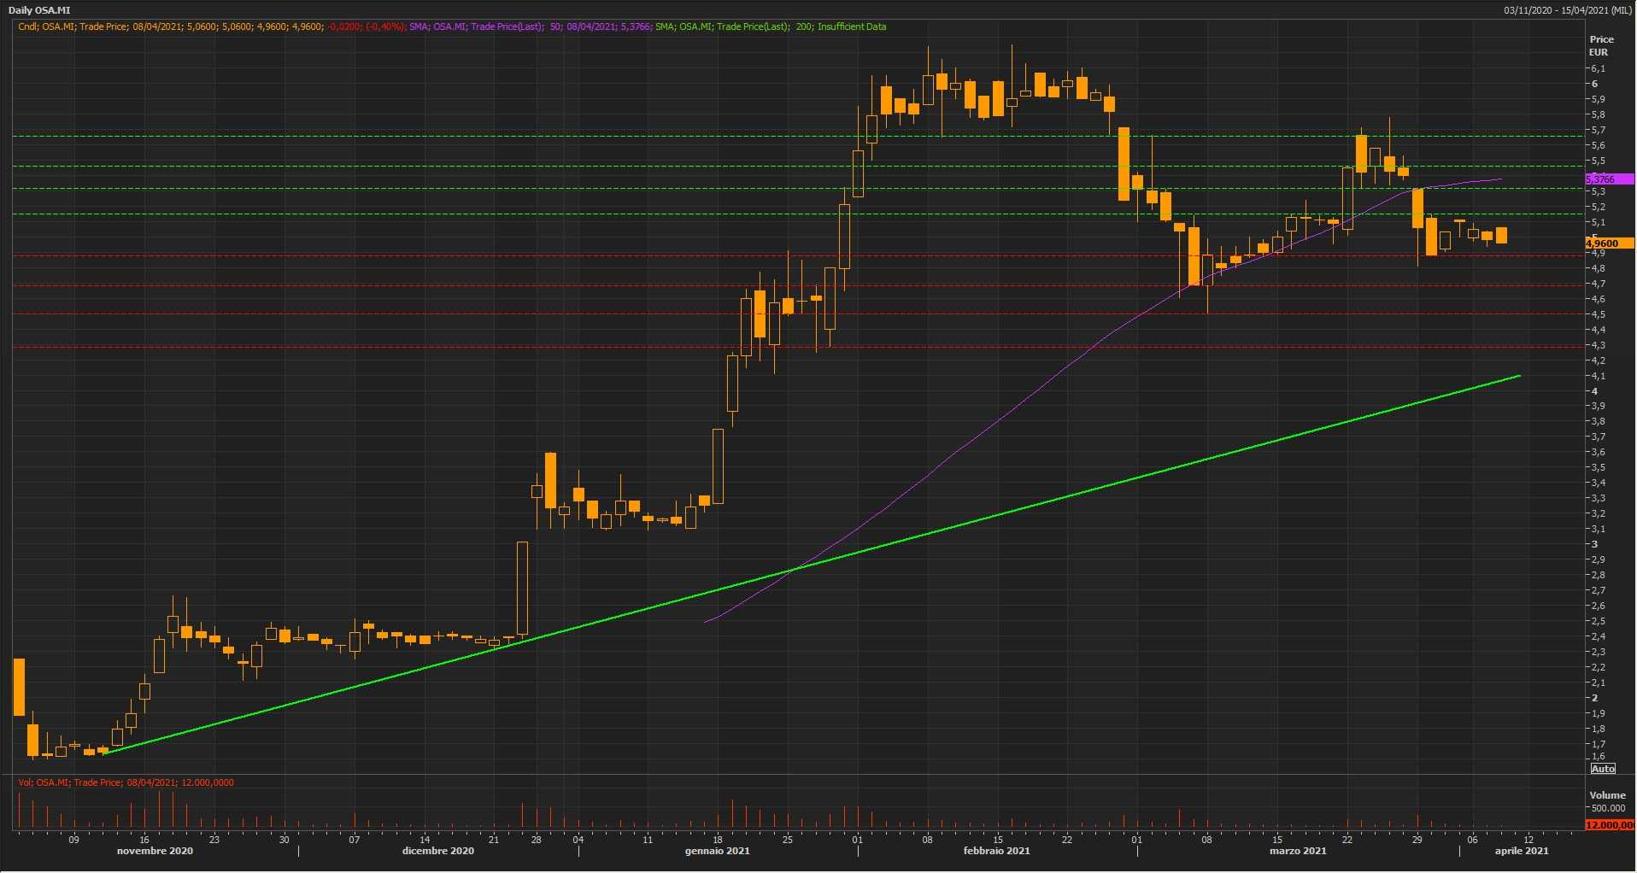Image resolution: width=1637 pixels, height=873 pixels.
Task: Open the date range label 03/11/2020 - 15/04/2021
Action: [1568, 10]
